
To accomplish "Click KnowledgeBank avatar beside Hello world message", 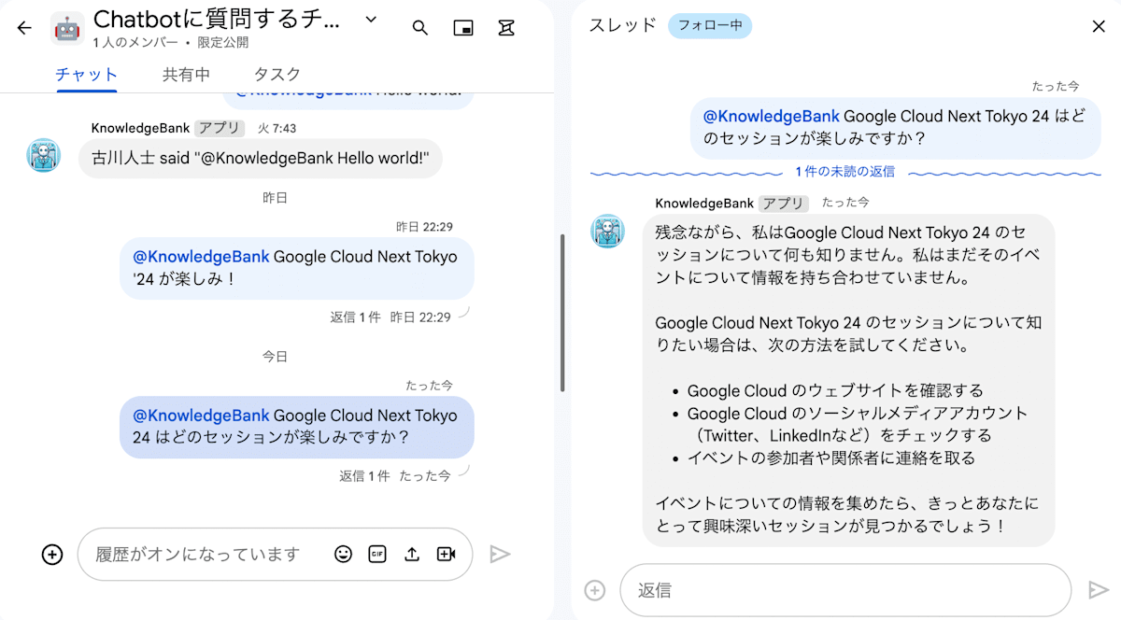I will [44, 155].
